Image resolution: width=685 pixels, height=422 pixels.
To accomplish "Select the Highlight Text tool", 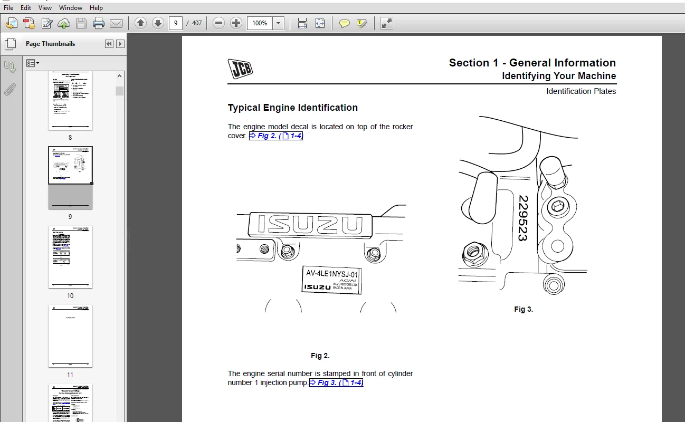I will pyautogui.click(x=362, y=23).
